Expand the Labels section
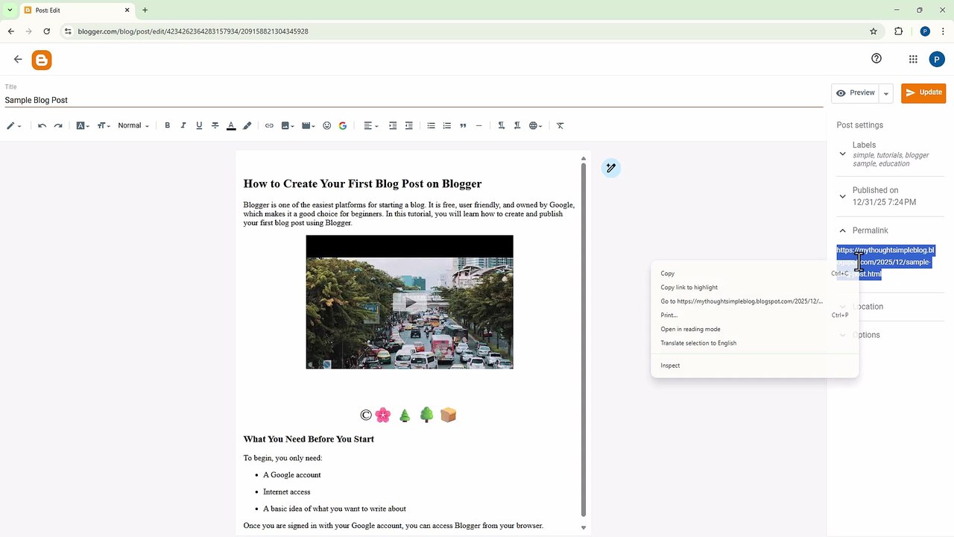Viewport: 954px width, 537px height. pos(843,154)
